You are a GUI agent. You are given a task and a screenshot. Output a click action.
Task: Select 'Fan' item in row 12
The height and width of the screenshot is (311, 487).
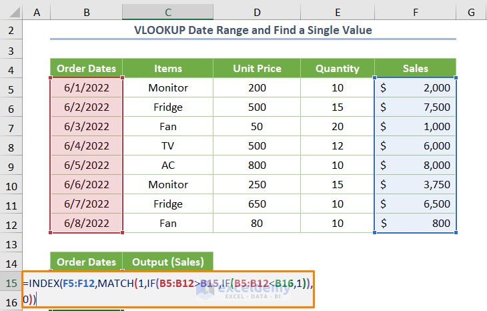[167, 223]
